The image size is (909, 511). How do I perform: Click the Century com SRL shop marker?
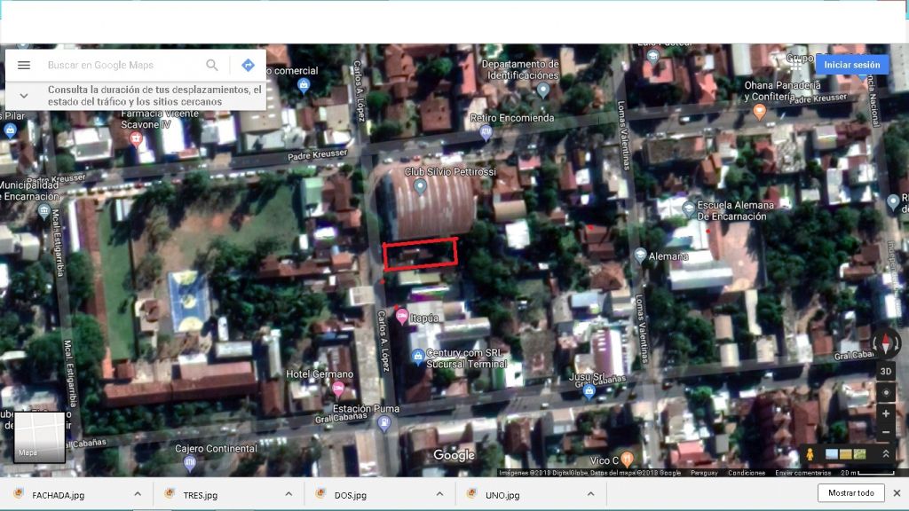(417, 357)
